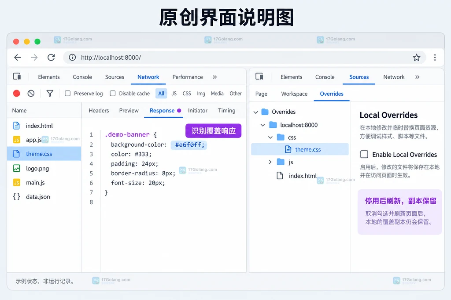Open the Initiator tab

coord(198,110)
